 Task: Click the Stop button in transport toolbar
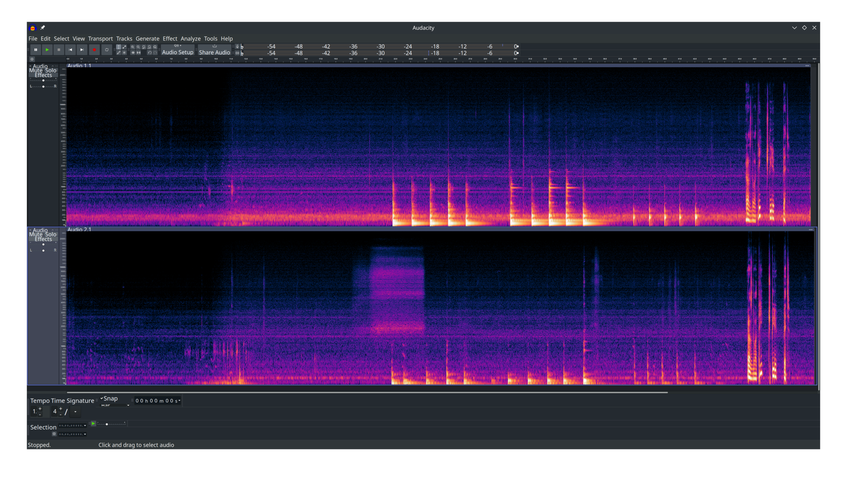tap(58, 50)
